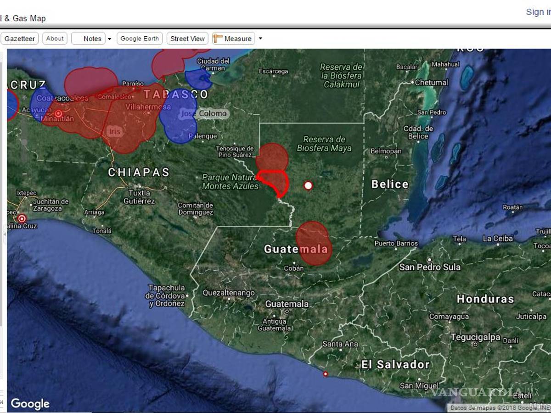The image size is (551, 413).
Task: Select the red field circle north of Comalcalco
Action: [90, 81]
